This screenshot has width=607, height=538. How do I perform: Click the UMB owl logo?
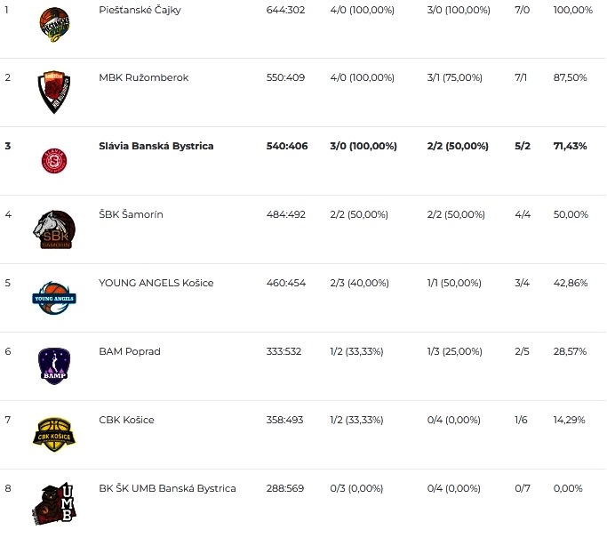click(x=54, y=503)
